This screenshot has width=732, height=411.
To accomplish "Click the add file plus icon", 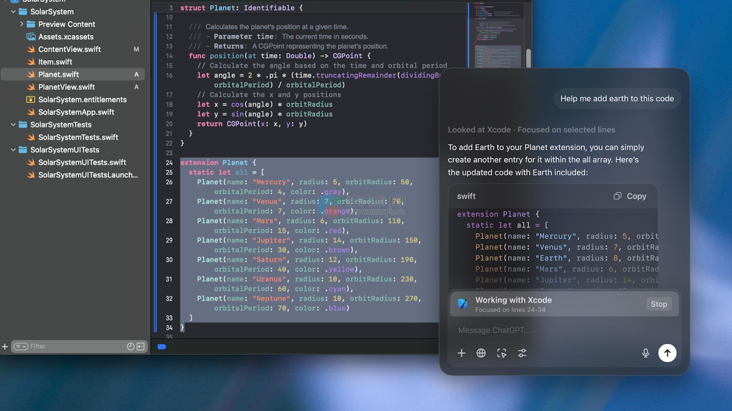I will click(5, 346).
